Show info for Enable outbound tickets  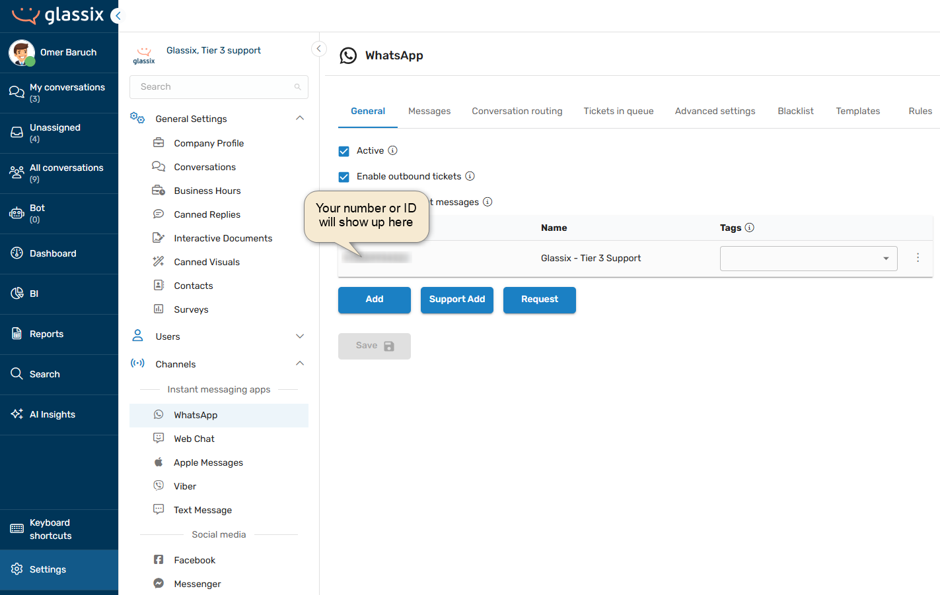[470, 176]
